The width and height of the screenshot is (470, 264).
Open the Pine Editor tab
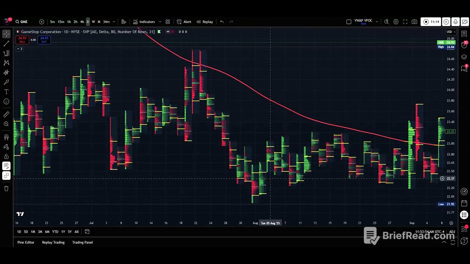pyautogui.click(x=26, y=242)
